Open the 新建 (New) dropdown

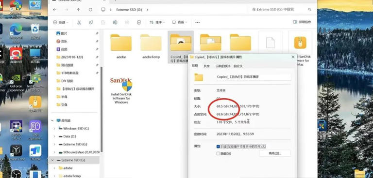point(61,22)
